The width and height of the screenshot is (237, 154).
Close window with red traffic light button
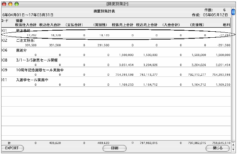click(x=4, y=3)
